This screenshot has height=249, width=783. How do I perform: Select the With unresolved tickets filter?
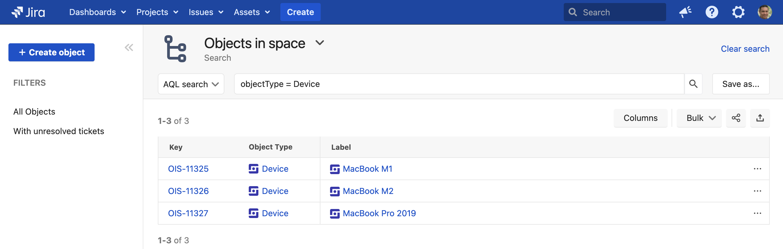59,131
